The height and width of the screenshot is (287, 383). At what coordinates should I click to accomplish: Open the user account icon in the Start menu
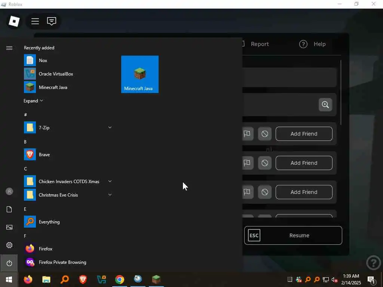(9, 191)
